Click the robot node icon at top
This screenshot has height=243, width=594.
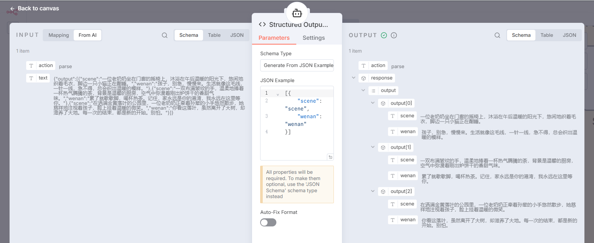click(297, 14)
